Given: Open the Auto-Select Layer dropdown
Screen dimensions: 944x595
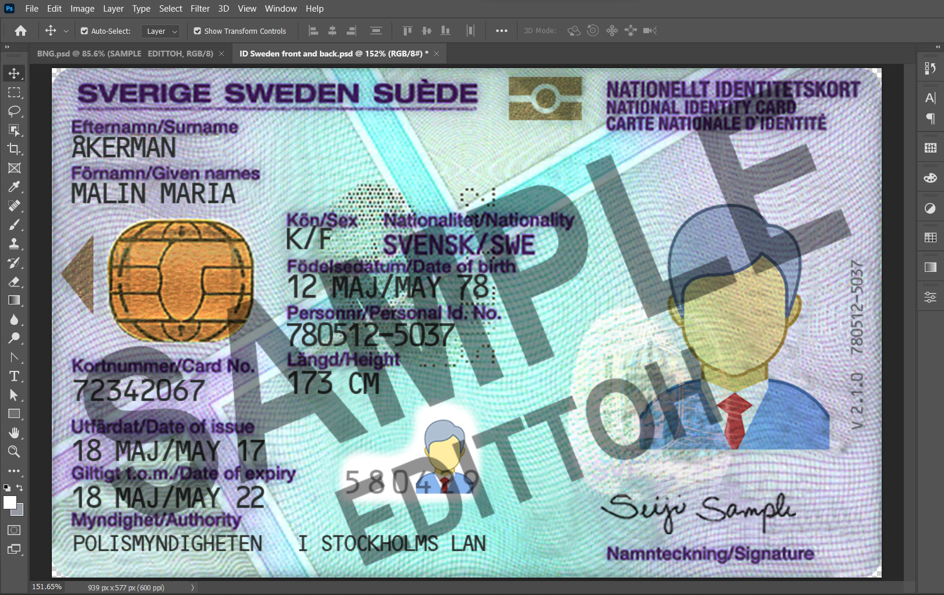Looking at the screenshot, I should tap(160, 31).
